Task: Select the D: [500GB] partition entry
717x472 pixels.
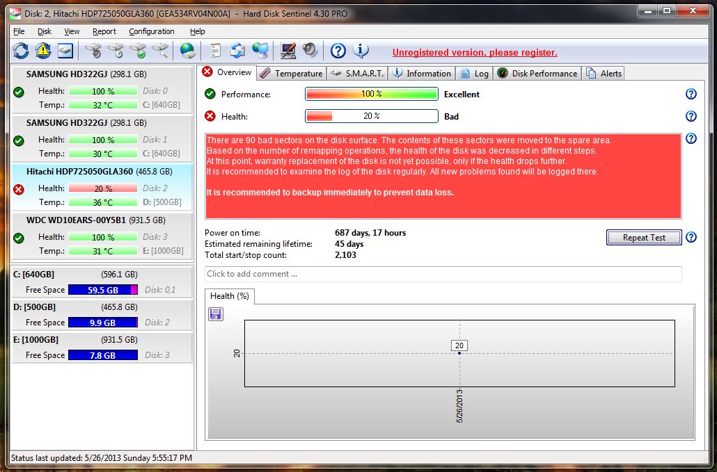Action: (x=102, y=315)
